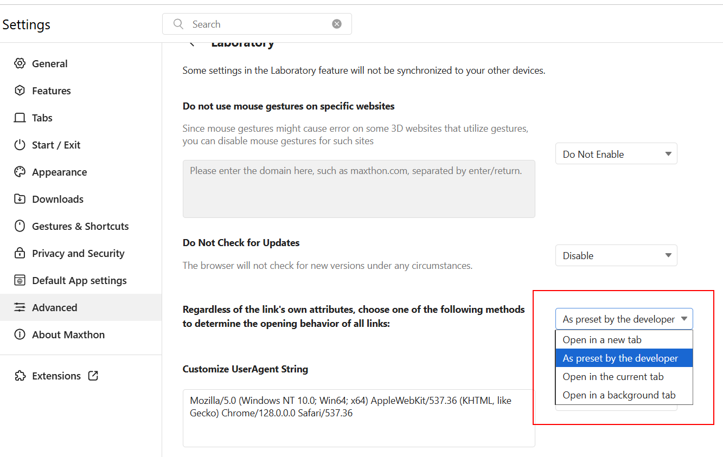Open Gestures & Shortcuts settings
This screenshot has width=723, height=457.
80,226
